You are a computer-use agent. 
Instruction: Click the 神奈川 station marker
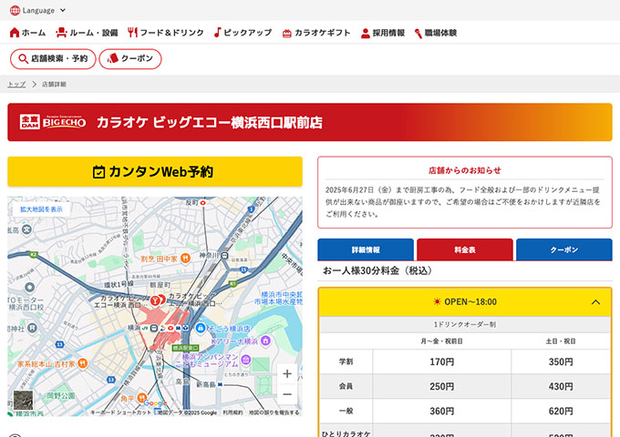tap(224, 256)
